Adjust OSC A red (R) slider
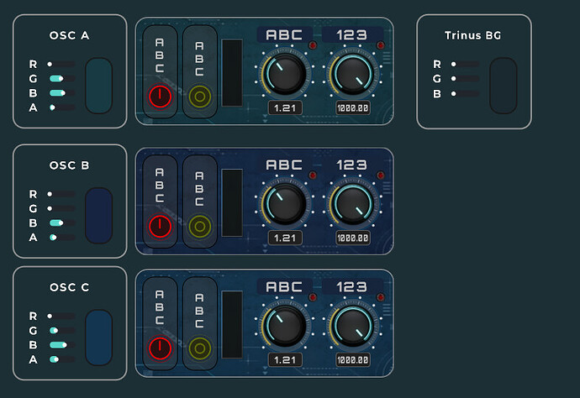 61,64
